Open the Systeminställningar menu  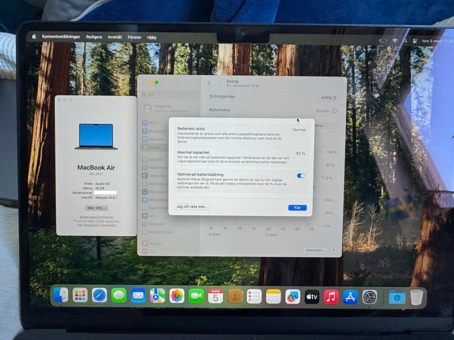[61, 37]
